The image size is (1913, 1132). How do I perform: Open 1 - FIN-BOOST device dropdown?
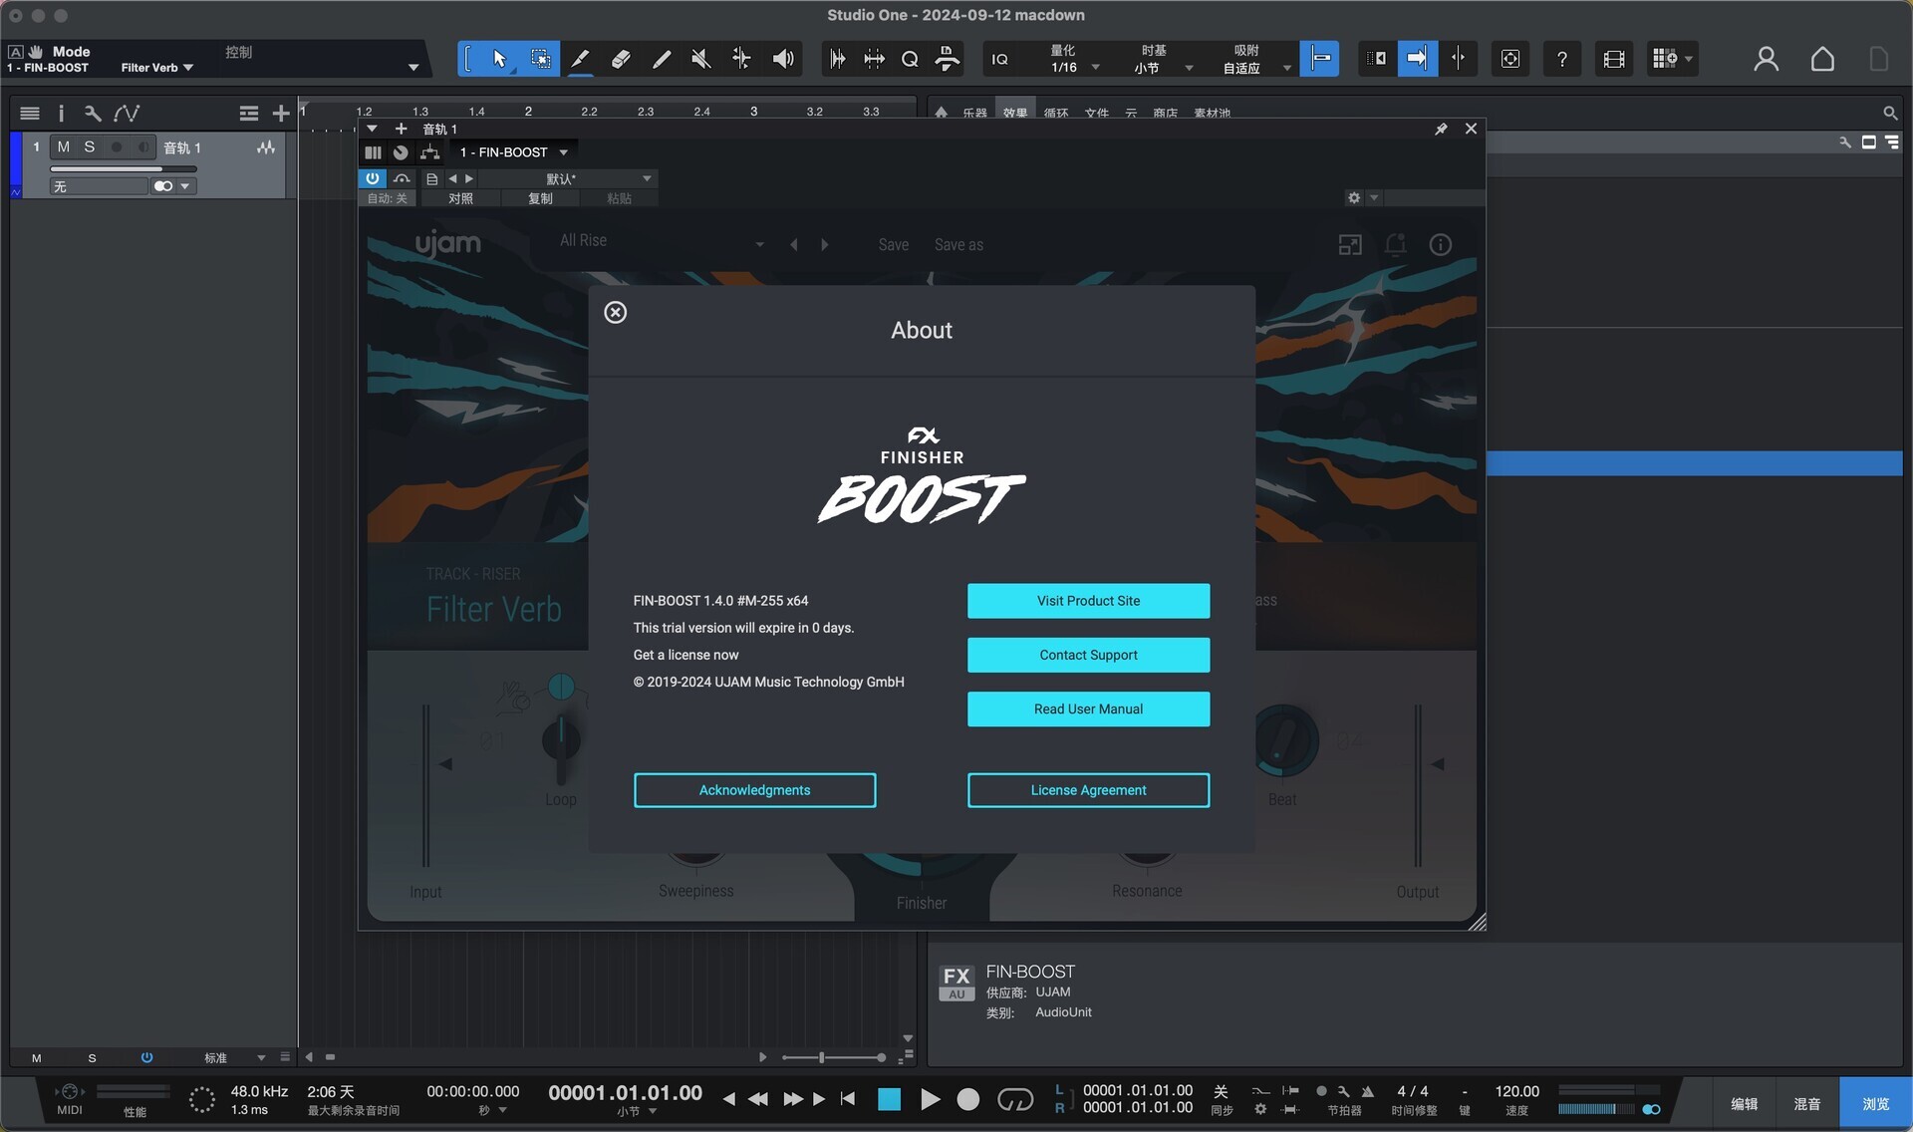click(513, 152)
